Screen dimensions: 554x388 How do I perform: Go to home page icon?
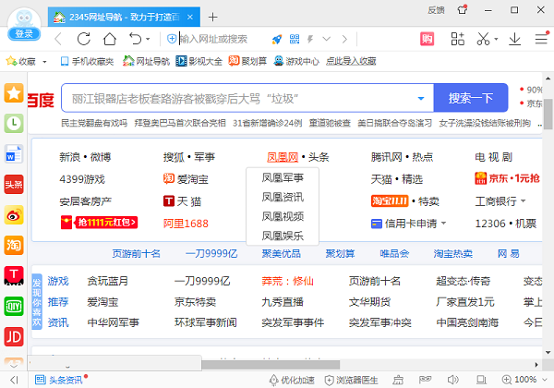click(110, 39)
